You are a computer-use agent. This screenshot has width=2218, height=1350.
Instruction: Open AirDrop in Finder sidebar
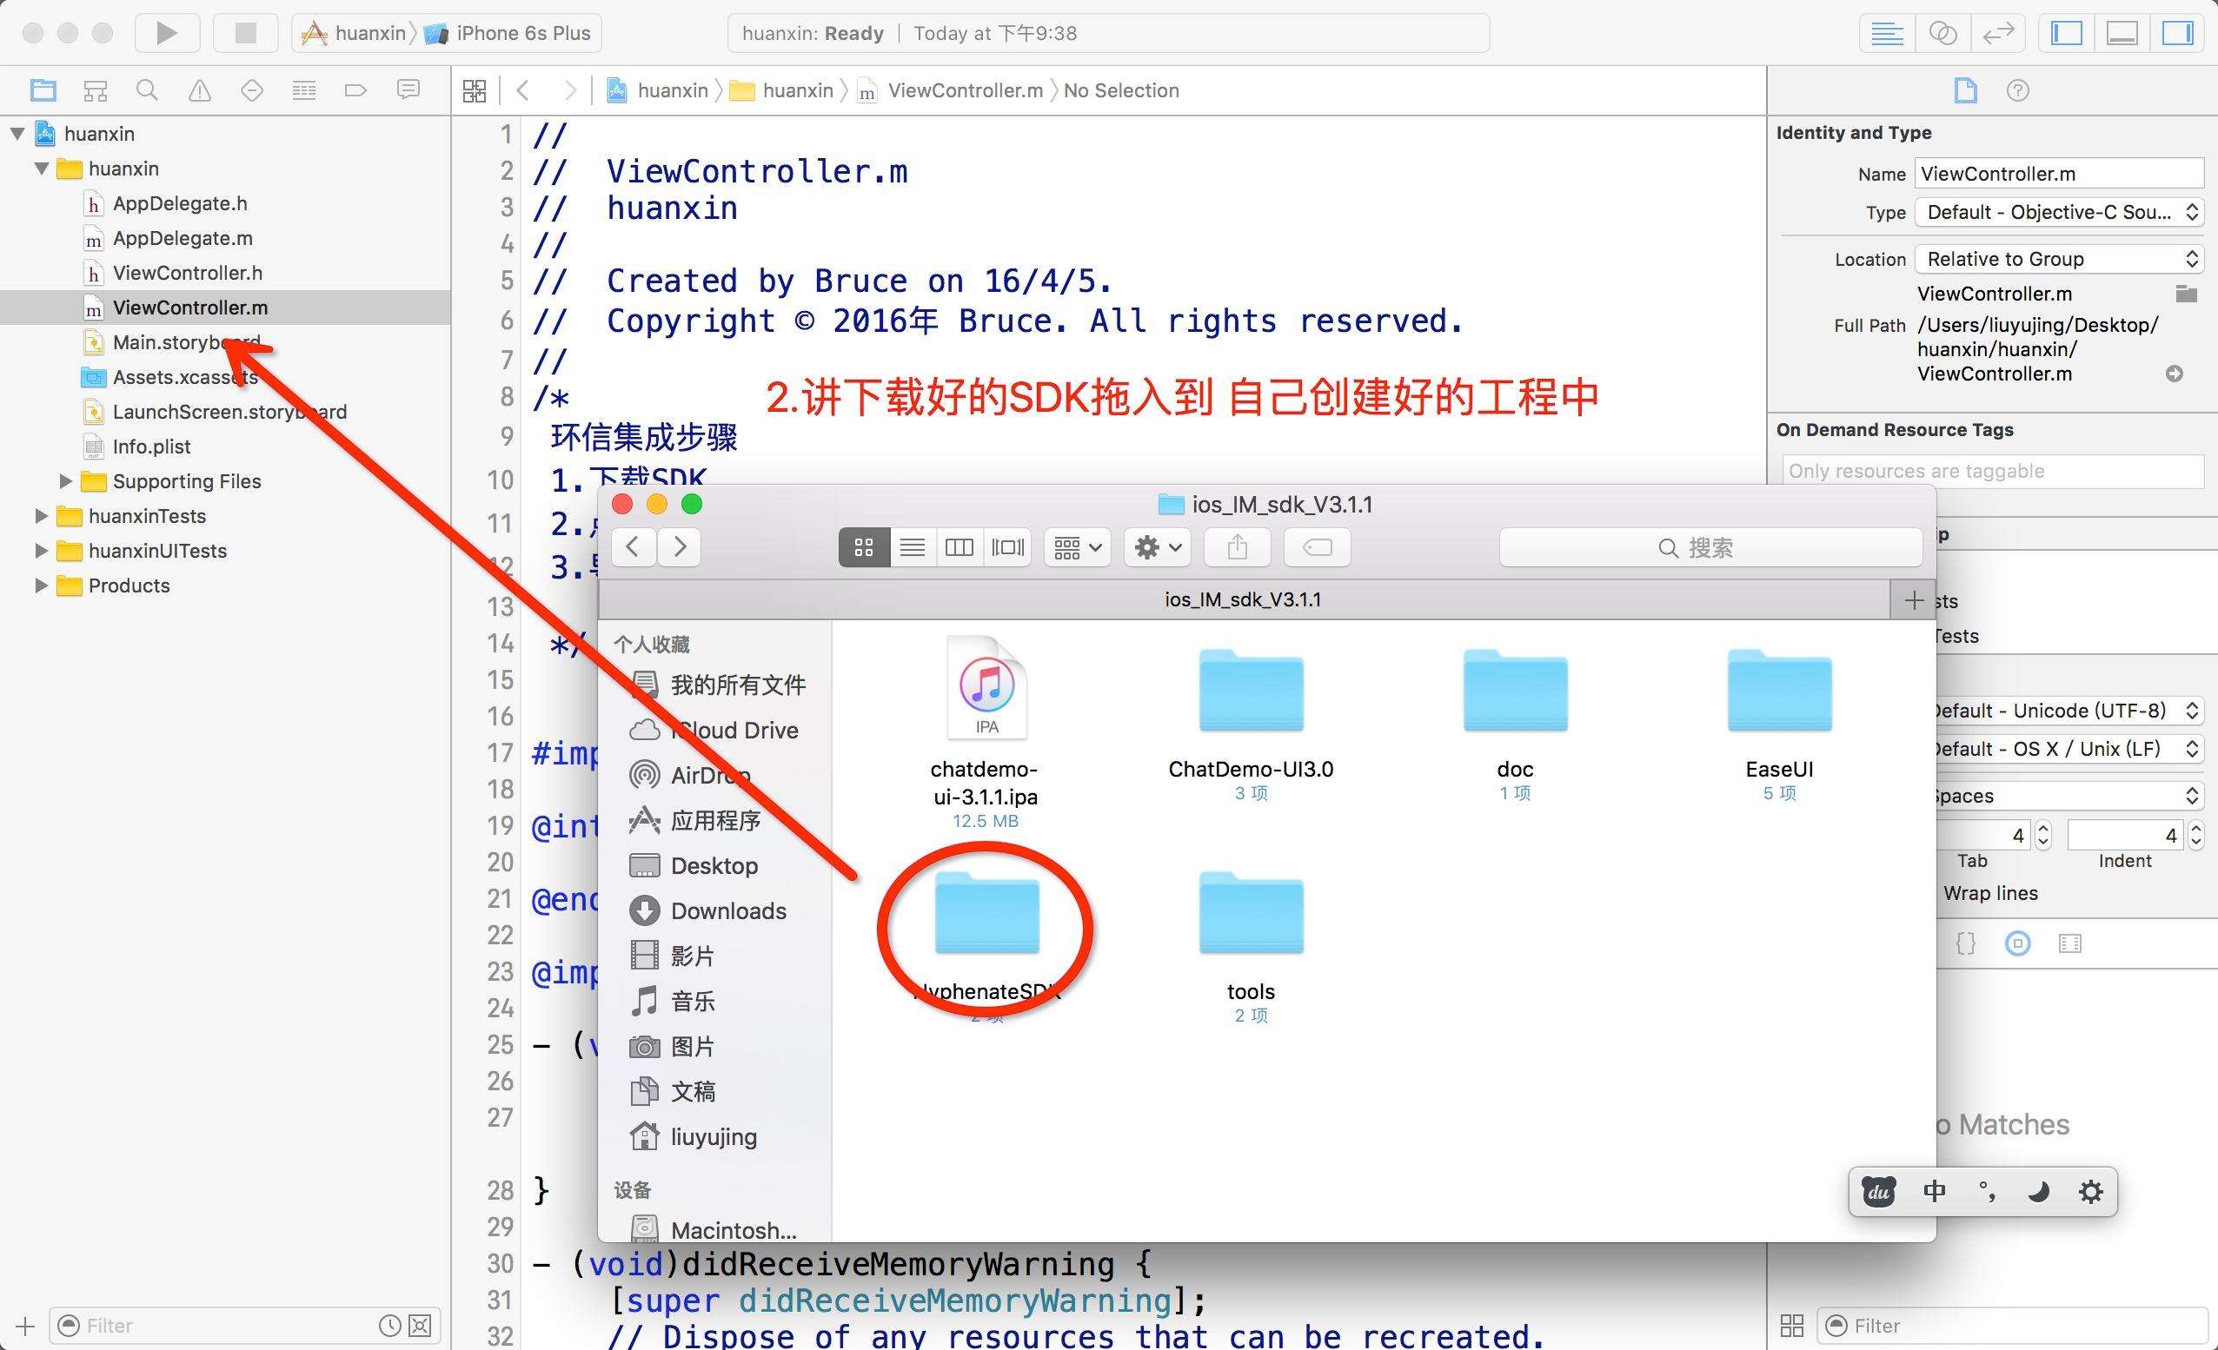689,775
